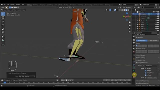Click the current frame number field

106,80
